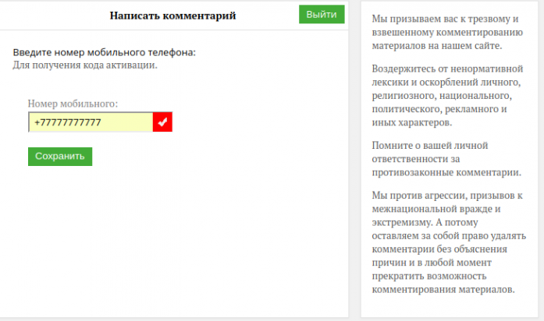Click the red checkmark validation icon
The height and width of the screenshot is (321, 544).
pyautogui.click(x=162, y=122)
